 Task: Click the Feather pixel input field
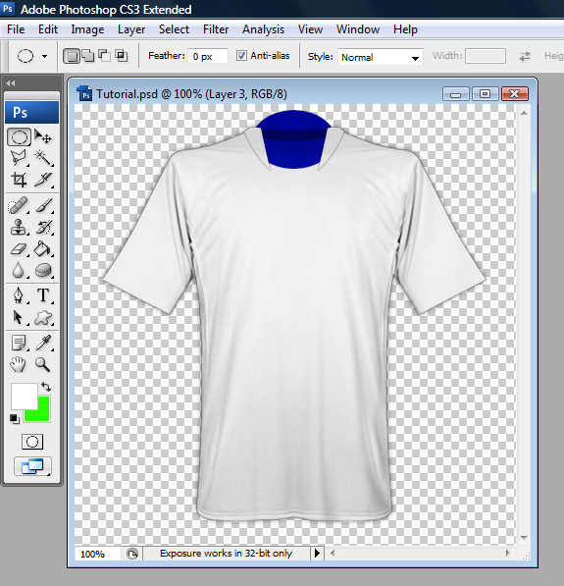[208, 56]
